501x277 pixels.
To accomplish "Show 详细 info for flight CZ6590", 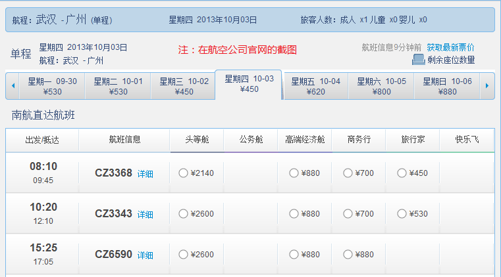I will 145,255.
